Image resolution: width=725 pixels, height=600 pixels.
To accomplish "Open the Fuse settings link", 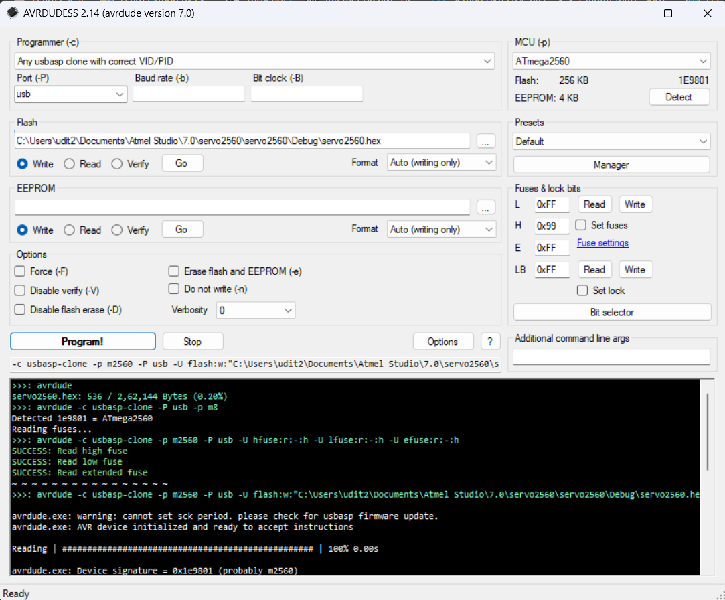I will pos(602,242).
